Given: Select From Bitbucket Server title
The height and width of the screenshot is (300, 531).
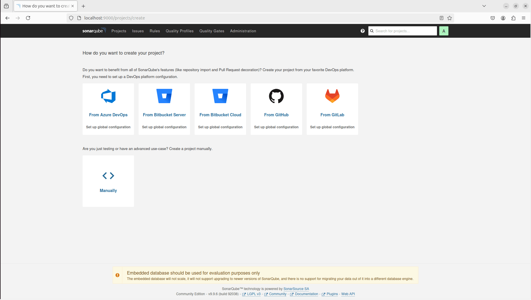Looking at the screenshot, I should click(x=164, y=115).
